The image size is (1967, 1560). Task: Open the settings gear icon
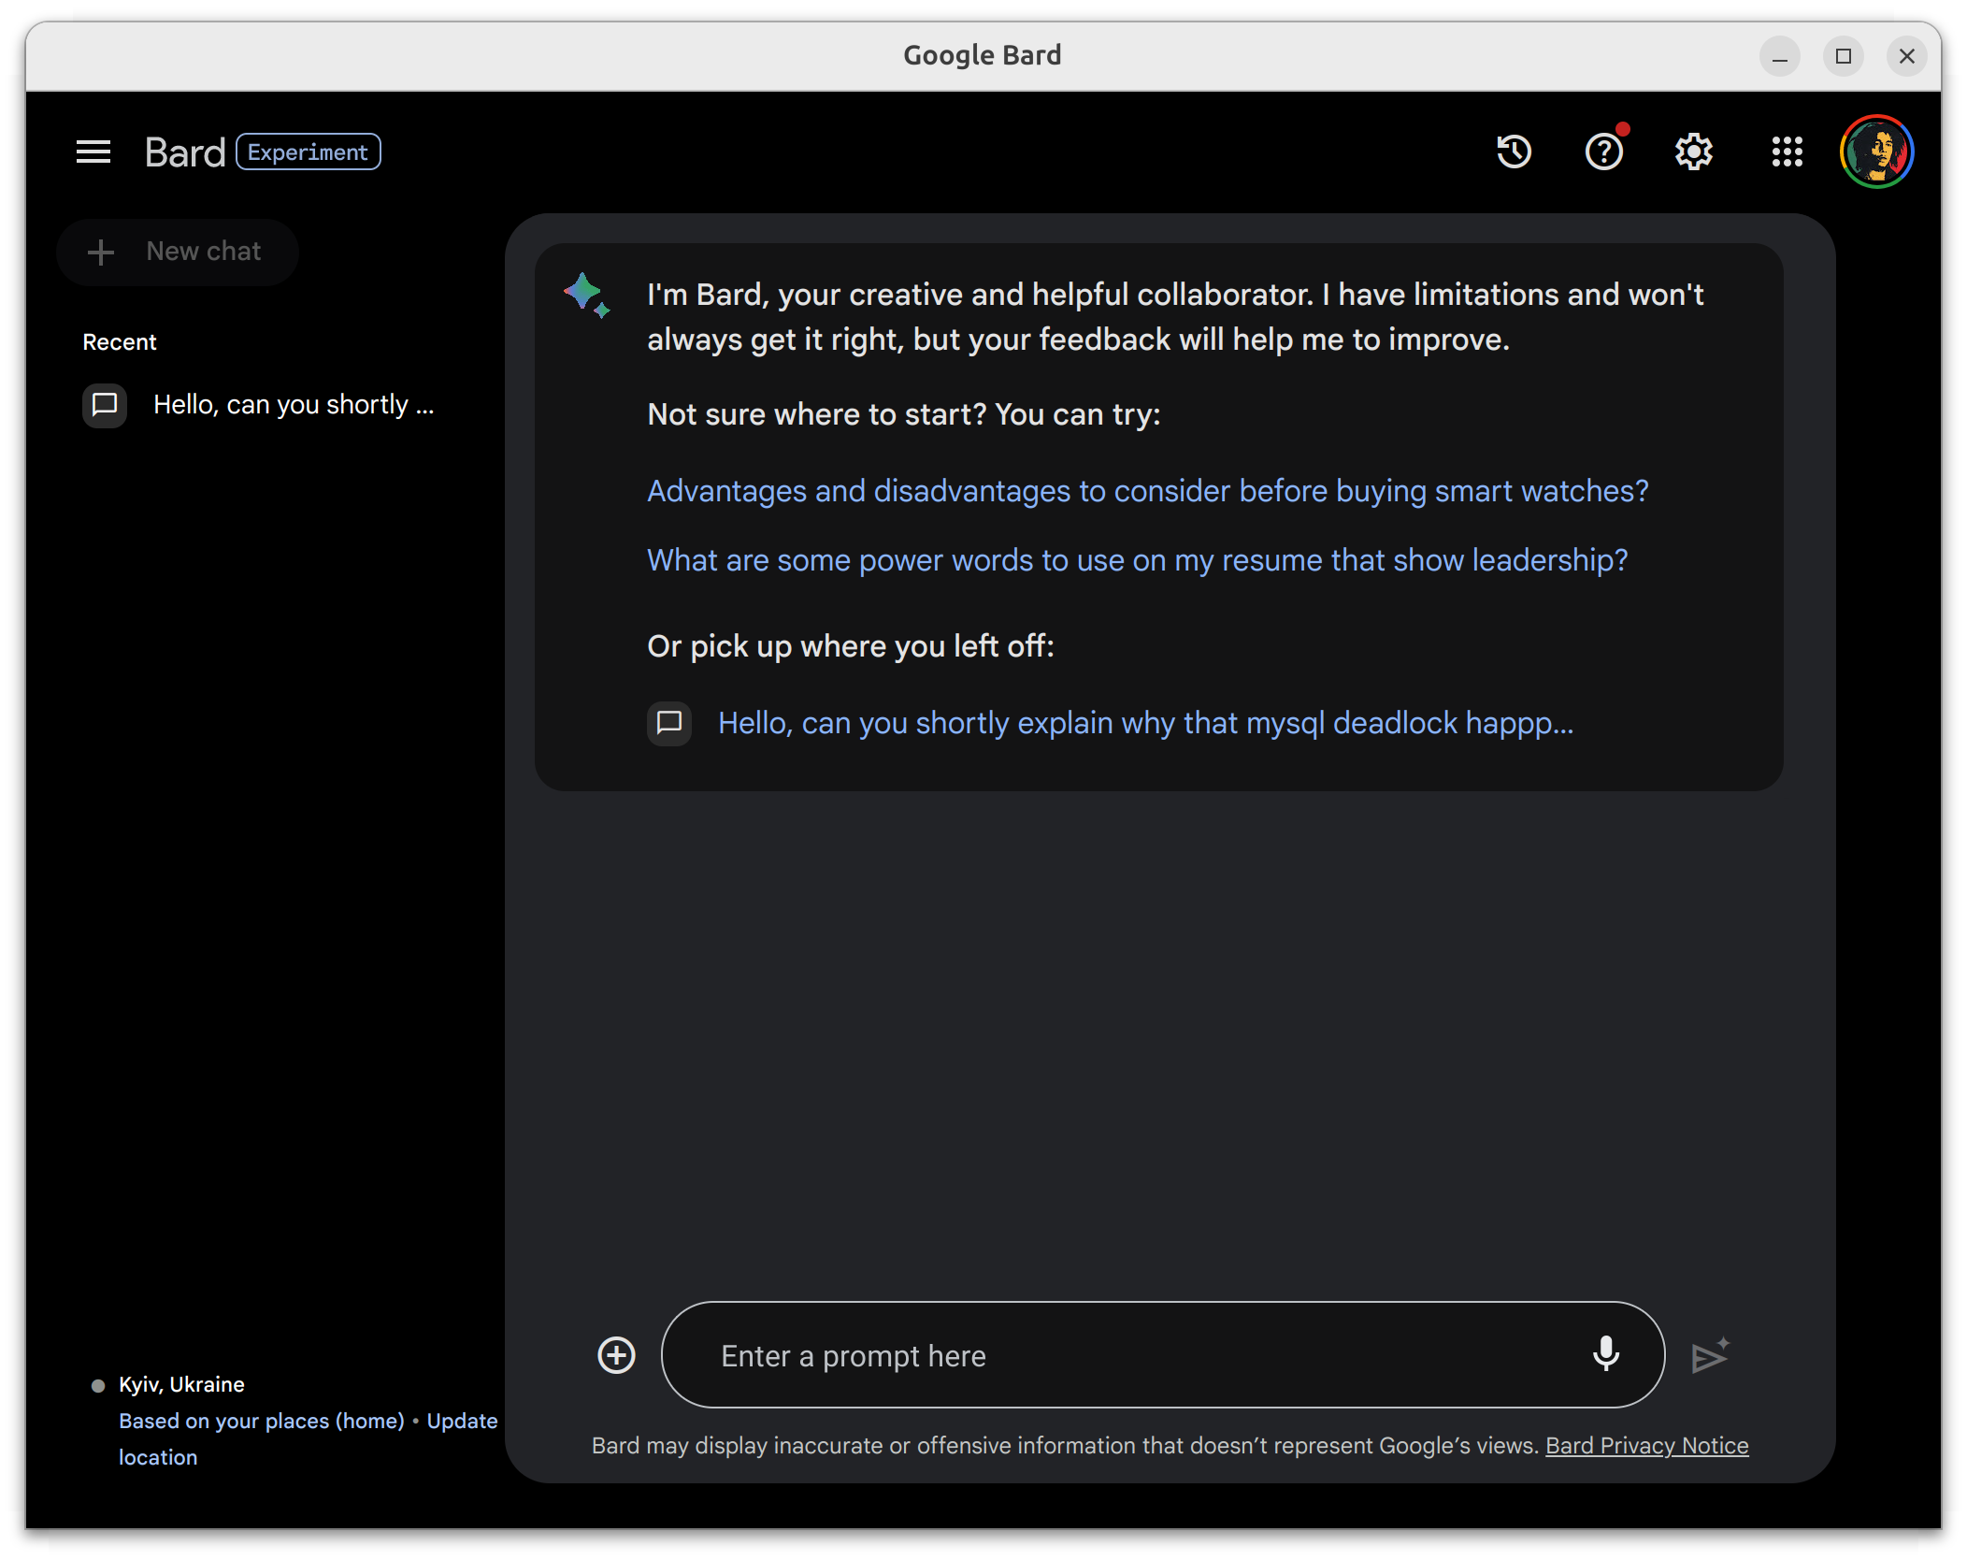1693,152
